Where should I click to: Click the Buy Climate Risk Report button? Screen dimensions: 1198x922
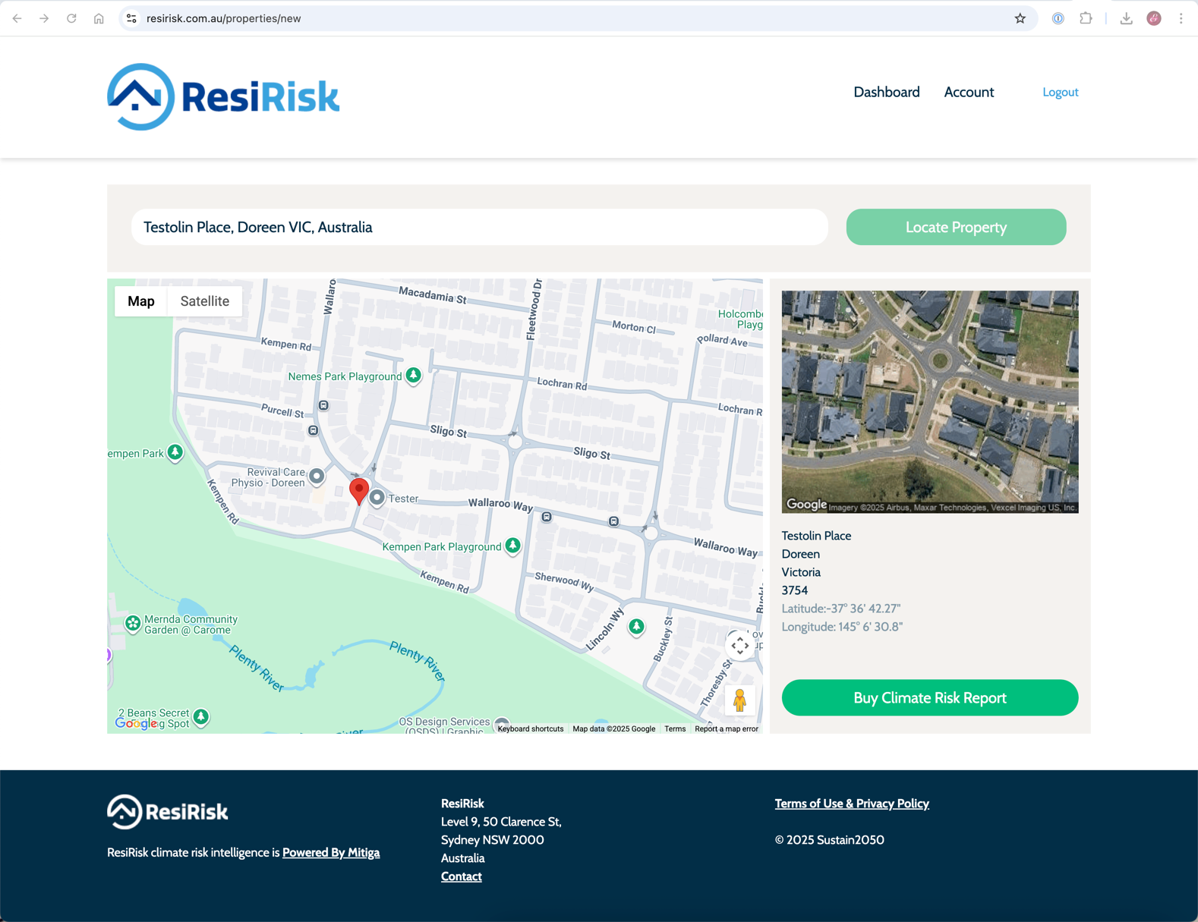click(x=929, y=697)
